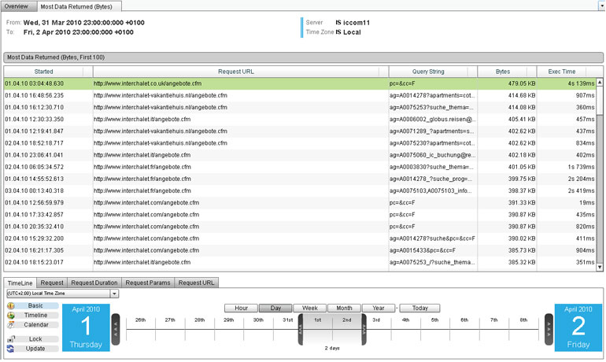The height and width of the screenshot is (362, 606).
Task: Sort by the Request URL column header
Action: point(236,72)
